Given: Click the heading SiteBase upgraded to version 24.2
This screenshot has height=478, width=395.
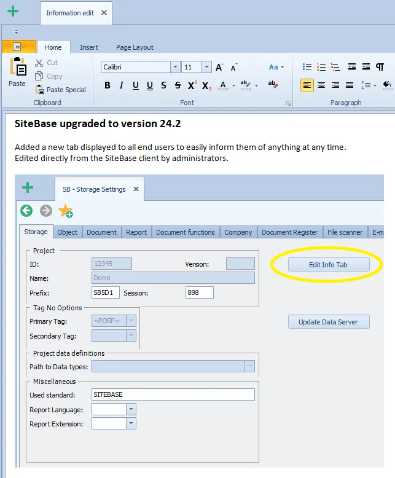Looking at the screenshot, I should click(98, 123).
